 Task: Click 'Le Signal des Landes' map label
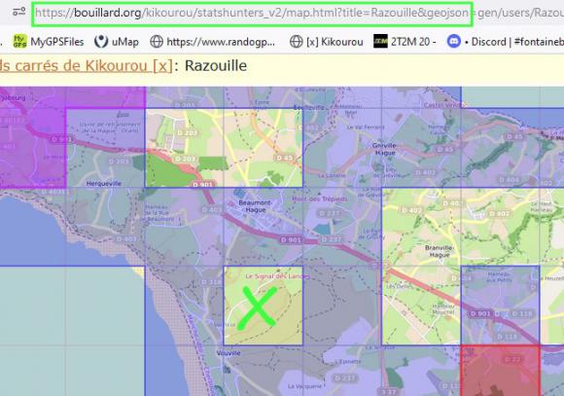point(277,276)
